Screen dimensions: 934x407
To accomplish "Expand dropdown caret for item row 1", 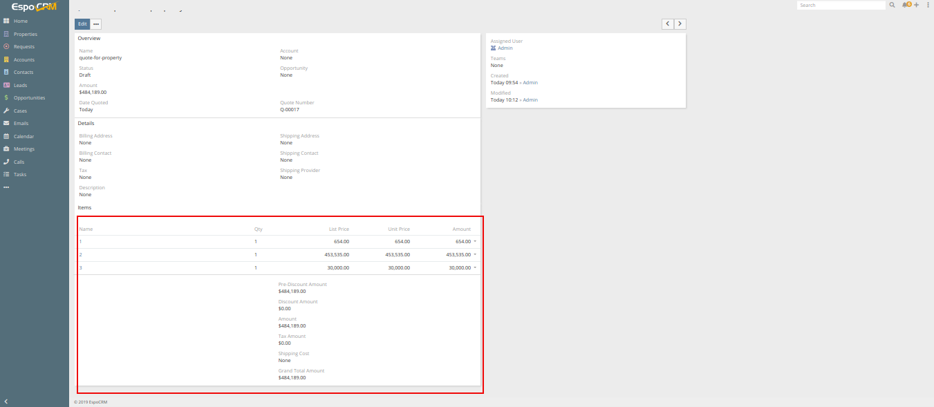I will 475,241.
